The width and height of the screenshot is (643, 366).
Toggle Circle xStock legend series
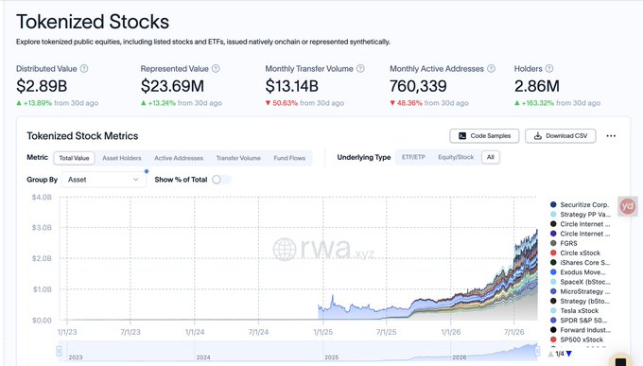(x=575, y=253)
